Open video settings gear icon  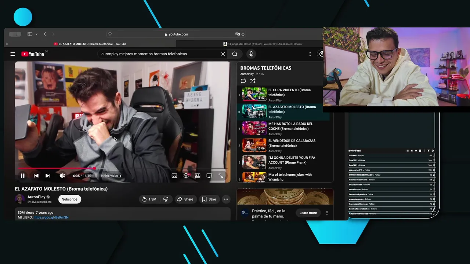(186, 176)
